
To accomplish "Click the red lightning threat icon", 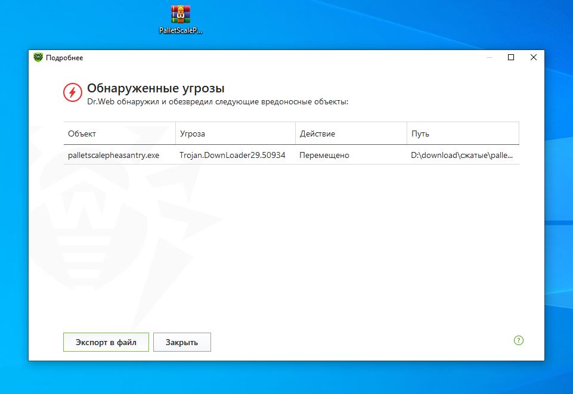I will 72,92.
